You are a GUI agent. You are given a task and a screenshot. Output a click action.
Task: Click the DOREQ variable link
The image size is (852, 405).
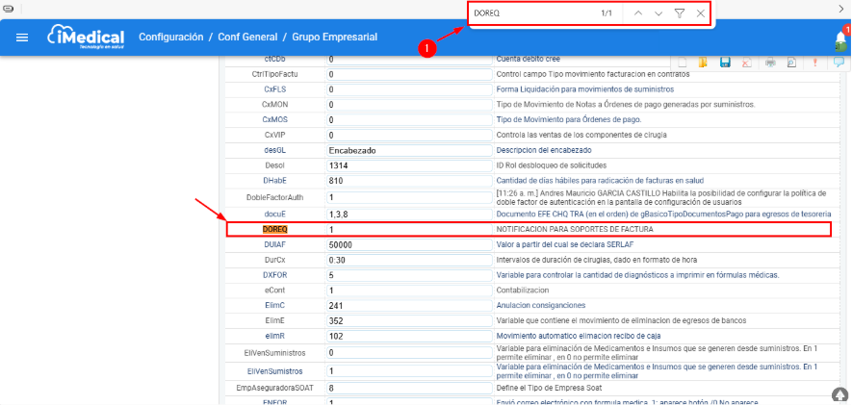coord(275,230)
